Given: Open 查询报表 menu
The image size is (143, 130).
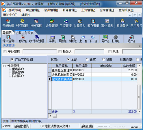Looking at the screenshot, I should click(x=126, y=10).
